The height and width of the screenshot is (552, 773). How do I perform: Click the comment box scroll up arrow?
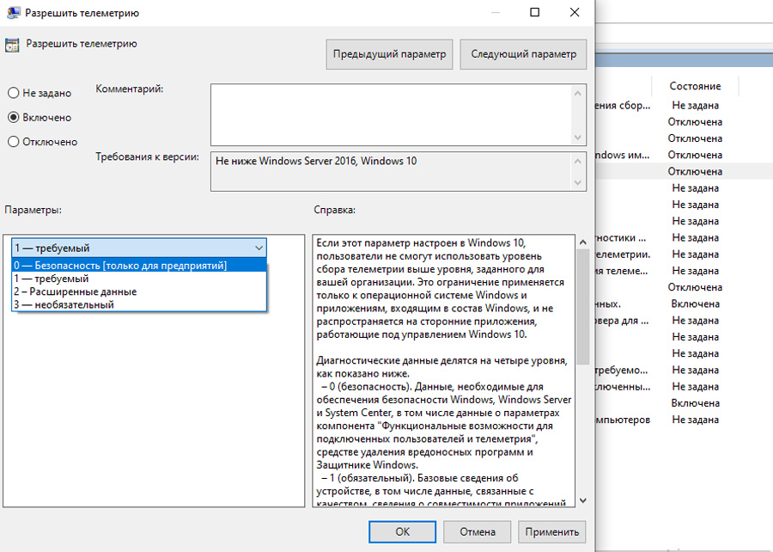point(578,93)
